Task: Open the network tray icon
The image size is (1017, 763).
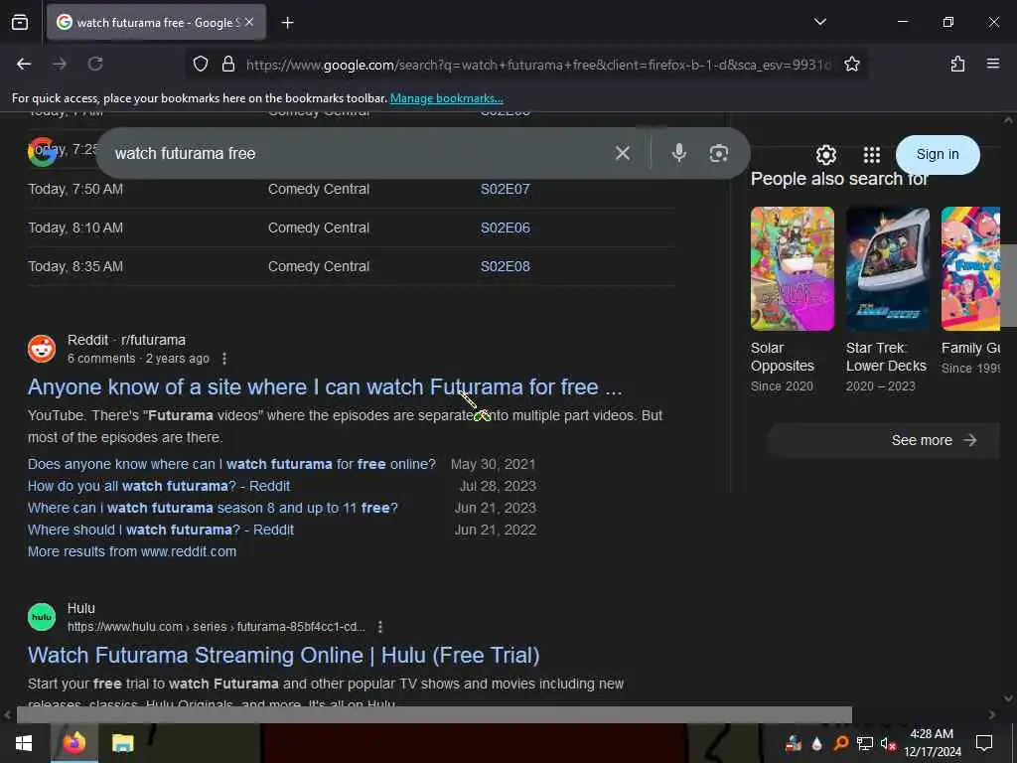Action: pyautogui.click(x=865, y=743)
